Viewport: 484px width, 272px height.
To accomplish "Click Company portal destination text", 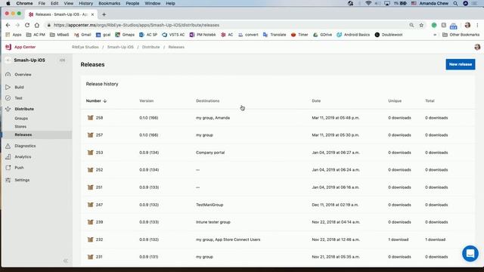I will tap(210, 153).
